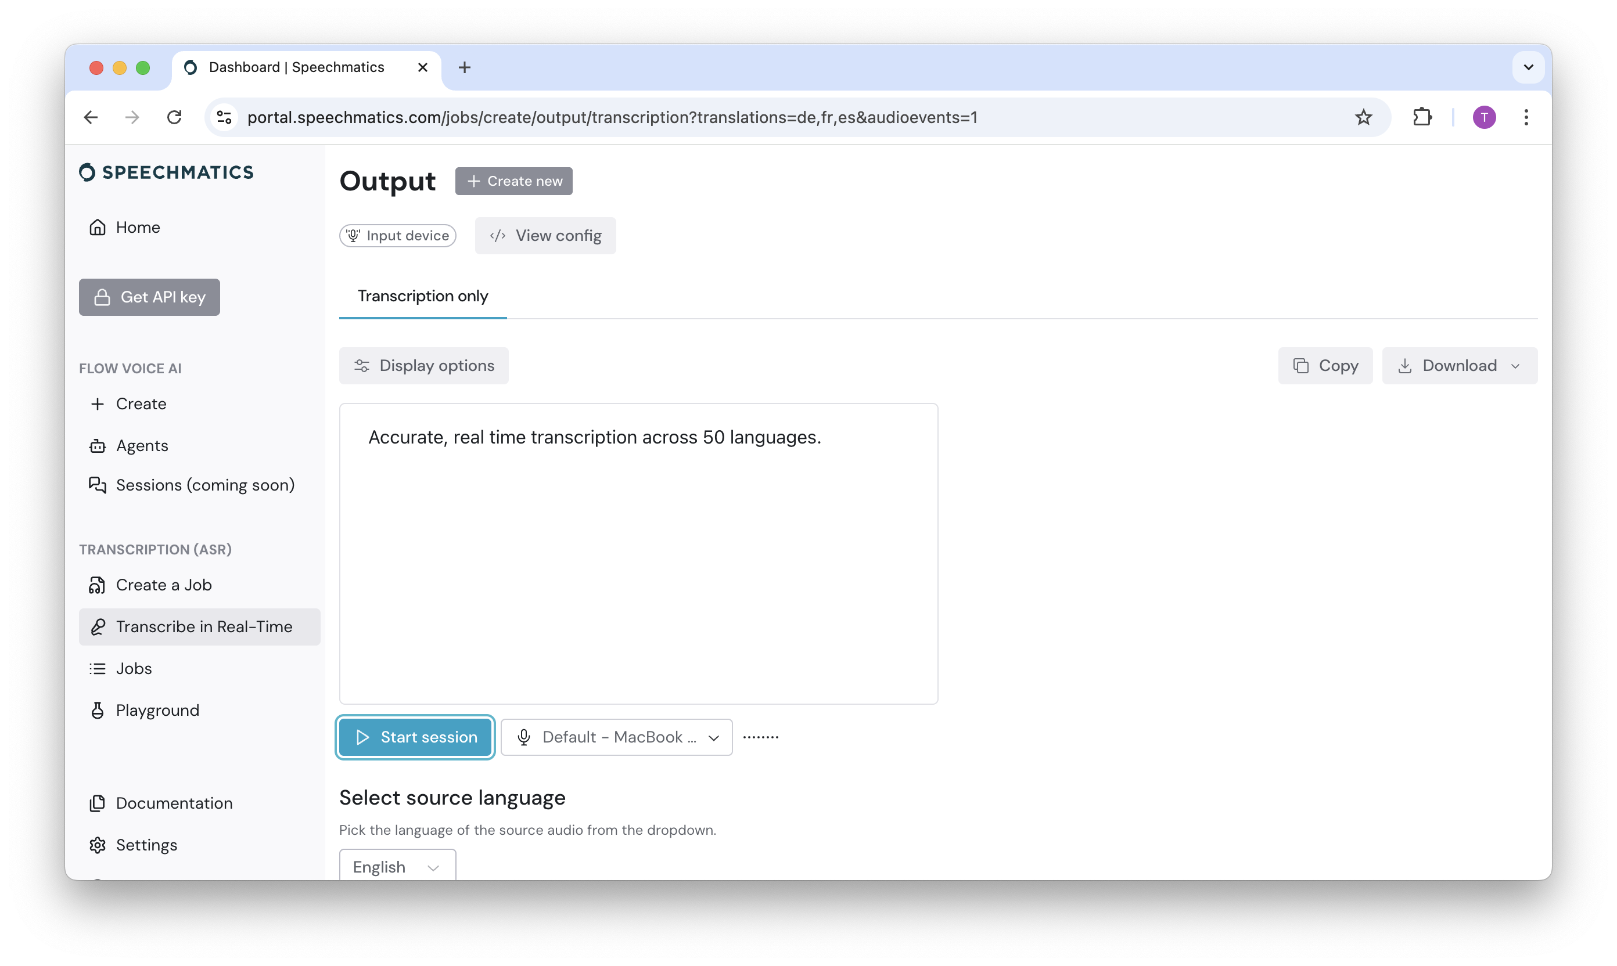1617x966 pixels.
Task: Enable View config display
Action: (x=546, y=235)
